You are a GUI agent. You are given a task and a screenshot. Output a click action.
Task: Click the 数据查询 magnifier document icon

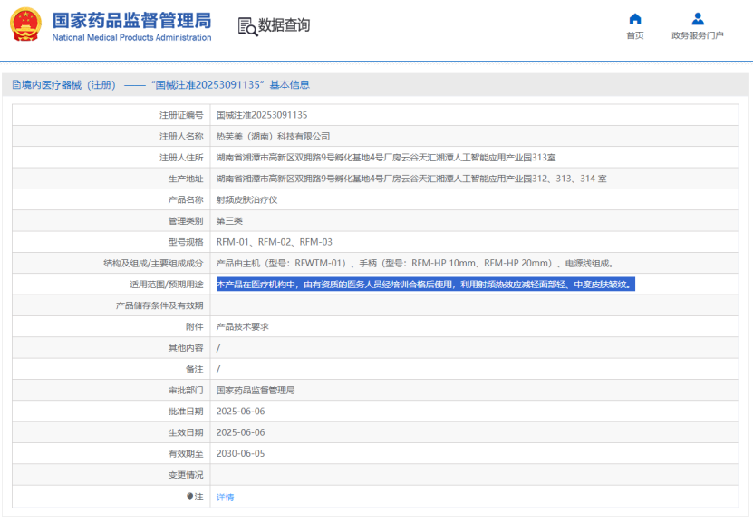pos(246,26)
